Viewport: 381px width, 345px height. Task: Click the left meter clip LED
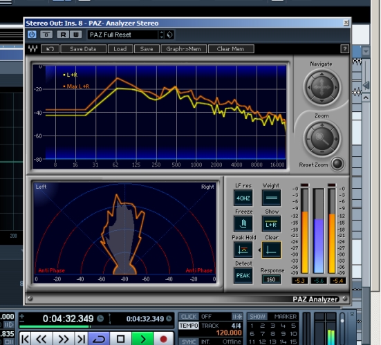click(305, 185)
